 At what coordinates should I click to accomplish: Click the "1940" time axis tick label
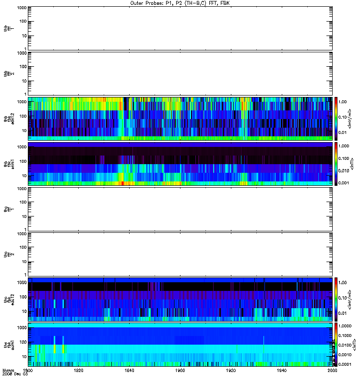click(x=282, y=370)
